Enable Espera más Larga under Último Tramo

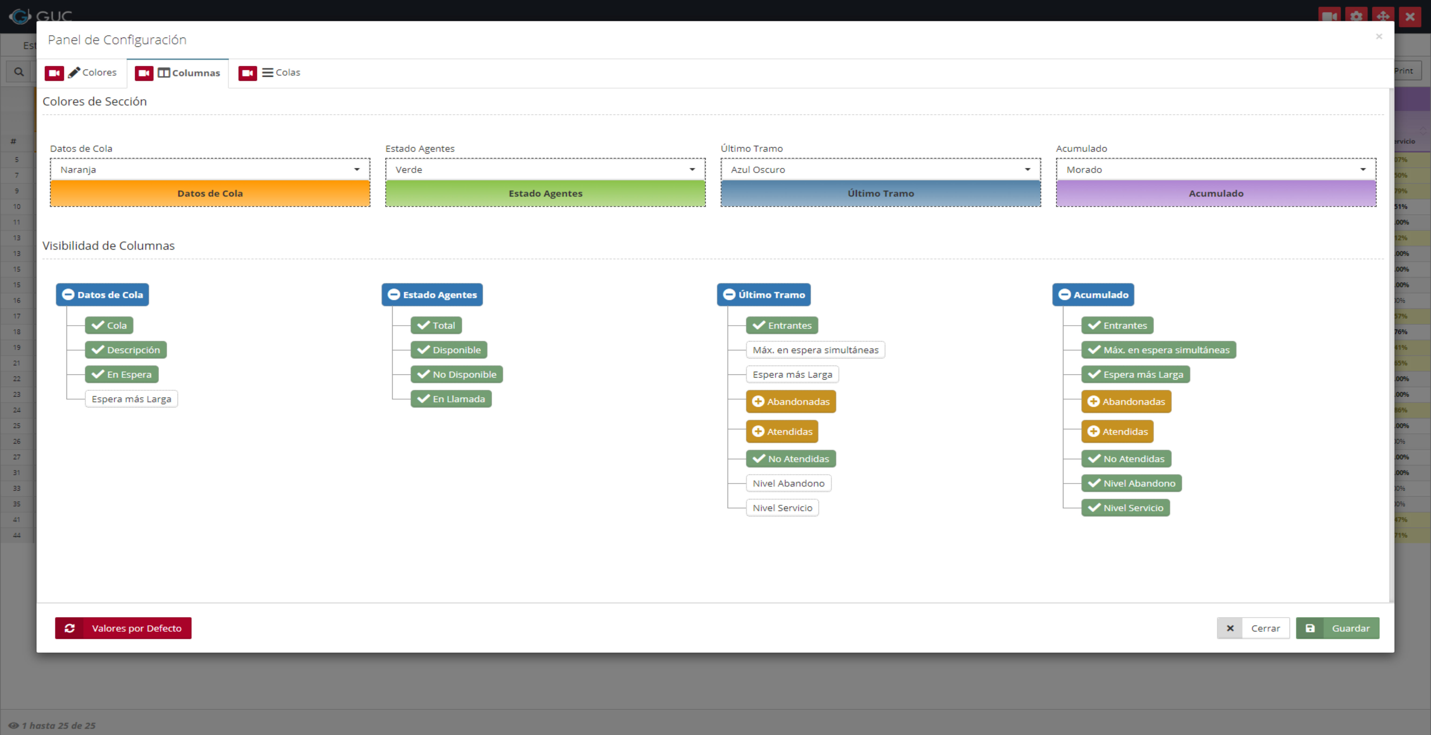[792, 374]
